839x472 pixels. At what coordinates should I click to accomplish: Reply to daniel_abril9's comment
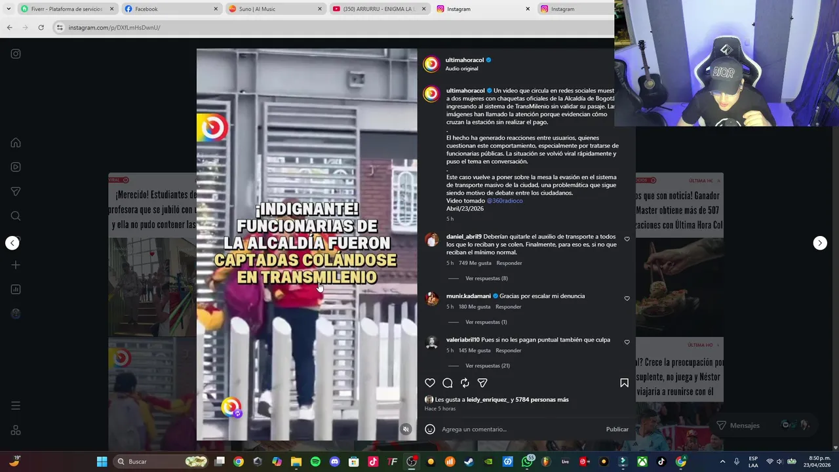[509, 264]
